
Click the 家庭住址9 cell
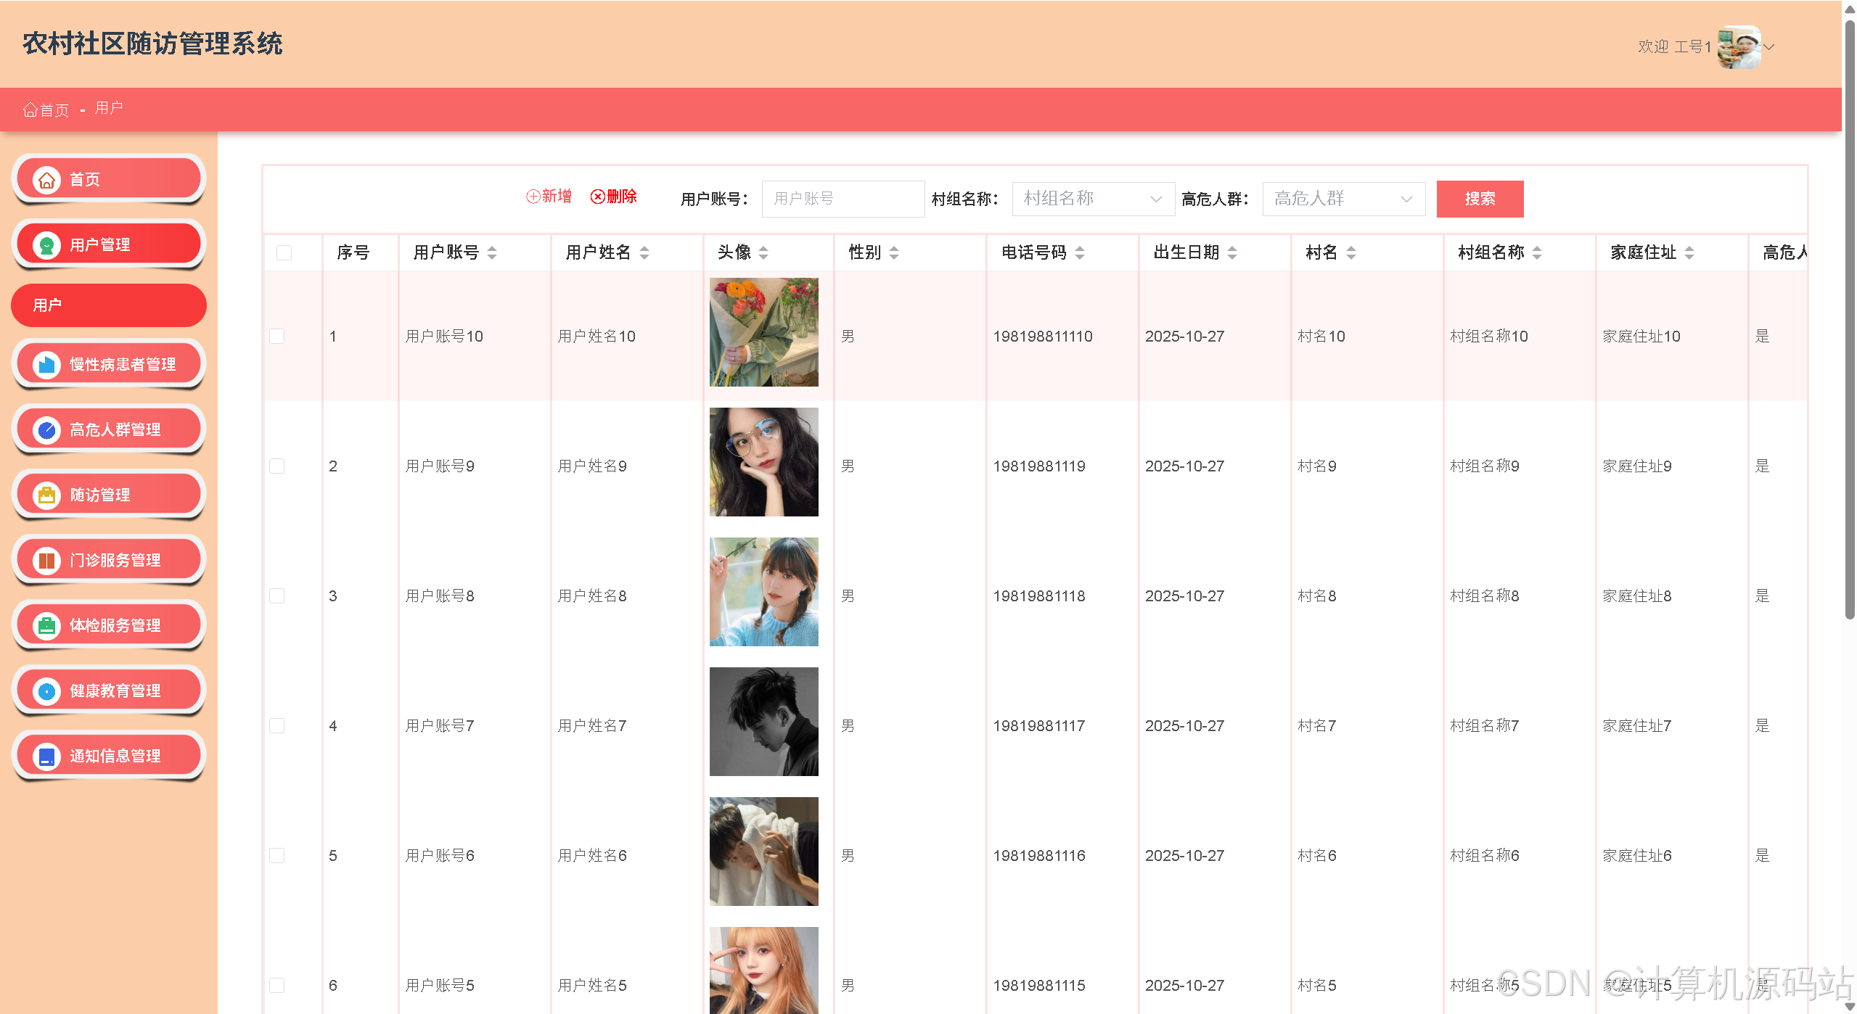click(1636, 466)
